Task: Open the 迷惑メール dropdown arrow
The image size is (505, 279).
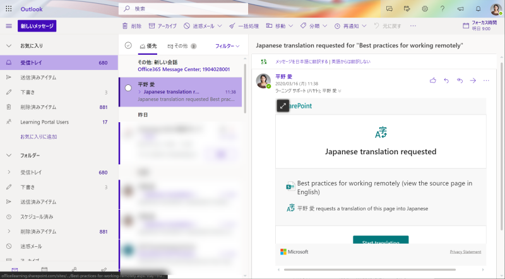Action: (220, 26)
